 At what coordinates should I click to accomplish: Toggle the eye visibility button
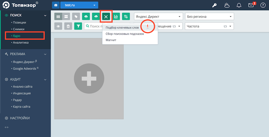(58, 26)
